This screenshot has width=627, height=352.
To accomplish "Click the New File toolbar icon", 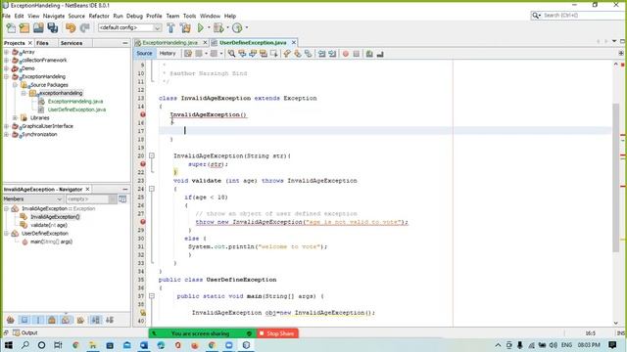I will (11, 28).
